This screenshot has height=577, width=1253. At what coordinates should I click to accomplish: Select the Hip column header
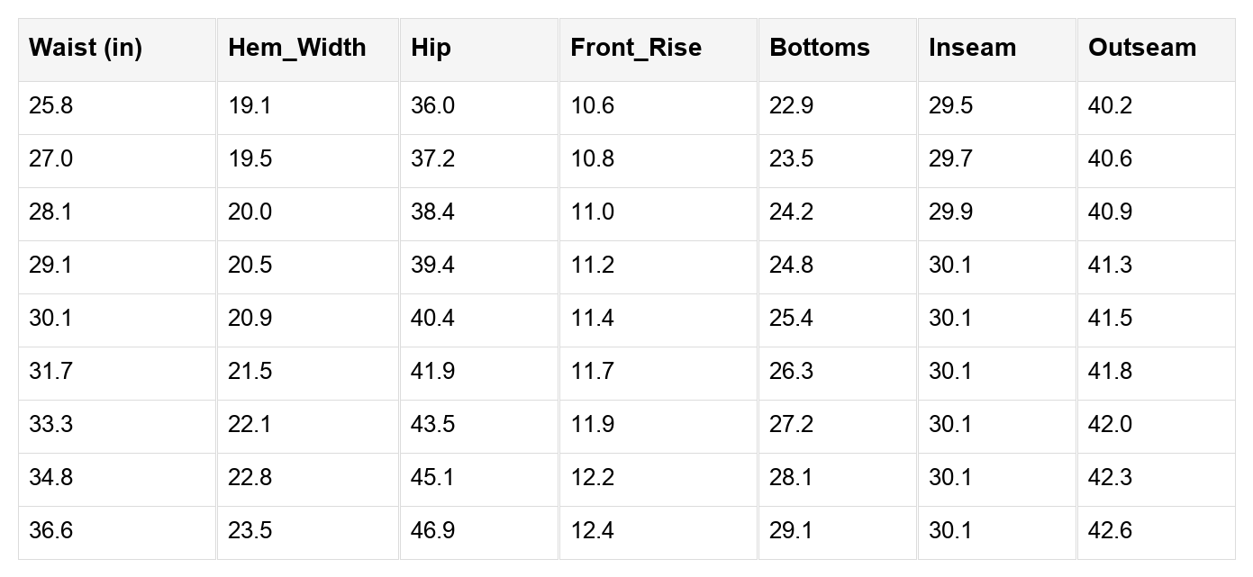pos(431,48)
